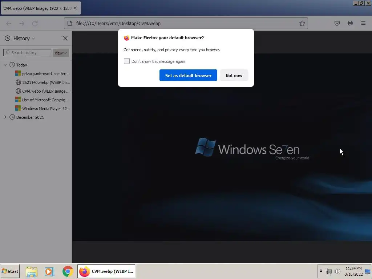Screen dimensions: 372x279
Task: Click the page file icon in address bar
Action: 70,23
